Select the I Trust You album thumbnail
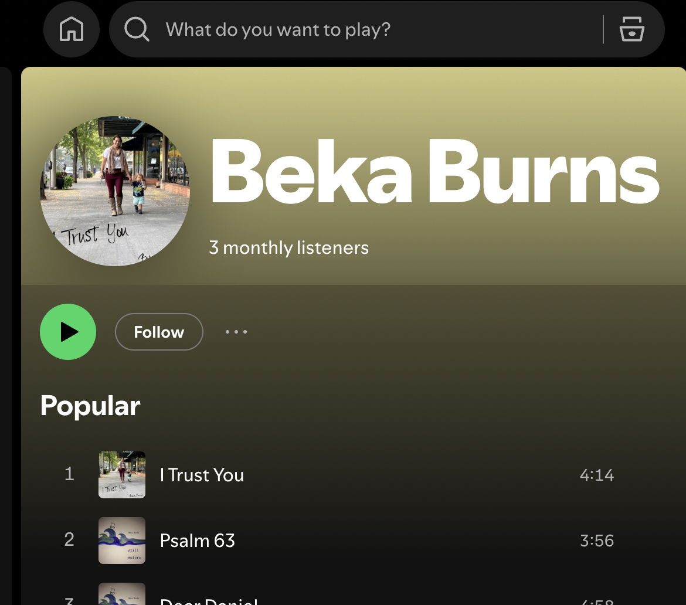The width and height of the screenshot is (686, 605). 121,475
